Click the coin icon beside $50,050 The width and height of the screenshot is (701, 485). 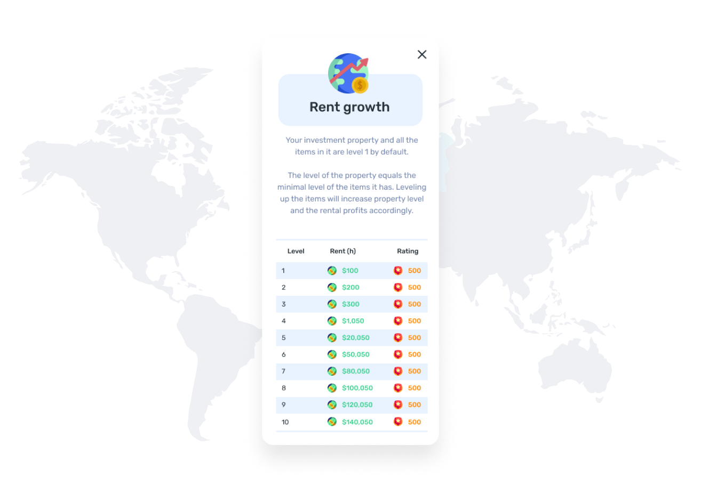coord(332,354)
